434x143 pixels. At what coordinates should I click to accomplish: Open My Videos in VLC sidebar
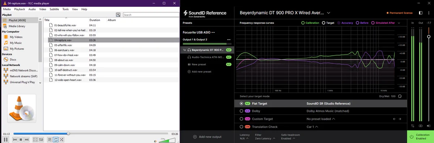16,37
